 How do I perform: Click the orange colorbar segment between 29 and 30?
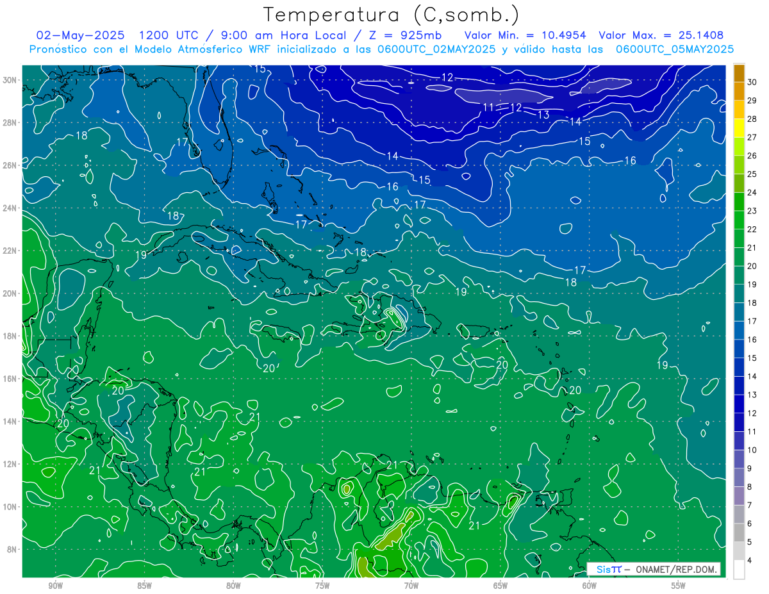tap(739, 92)
